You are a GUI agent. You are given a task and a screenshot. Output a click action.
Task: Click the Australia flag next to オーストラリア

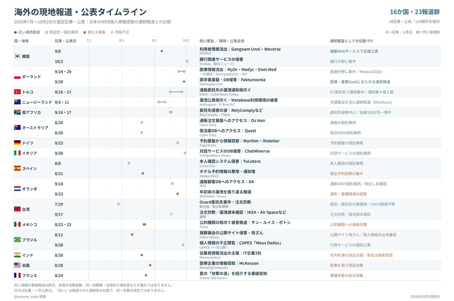[17, 128]
